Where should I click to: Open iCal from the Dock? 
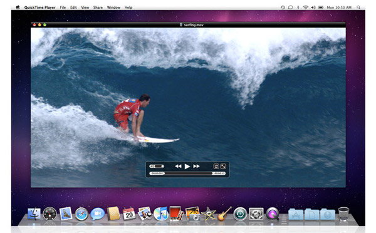click(x=129, y=214)
